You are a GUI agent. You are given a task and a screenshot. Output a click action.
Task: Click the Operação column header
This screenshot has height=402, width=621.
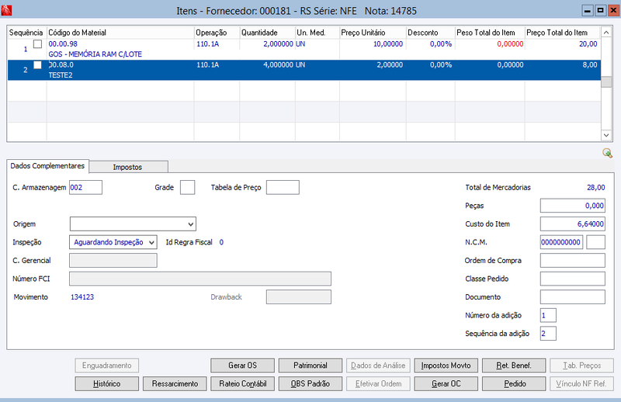point(217,33)
